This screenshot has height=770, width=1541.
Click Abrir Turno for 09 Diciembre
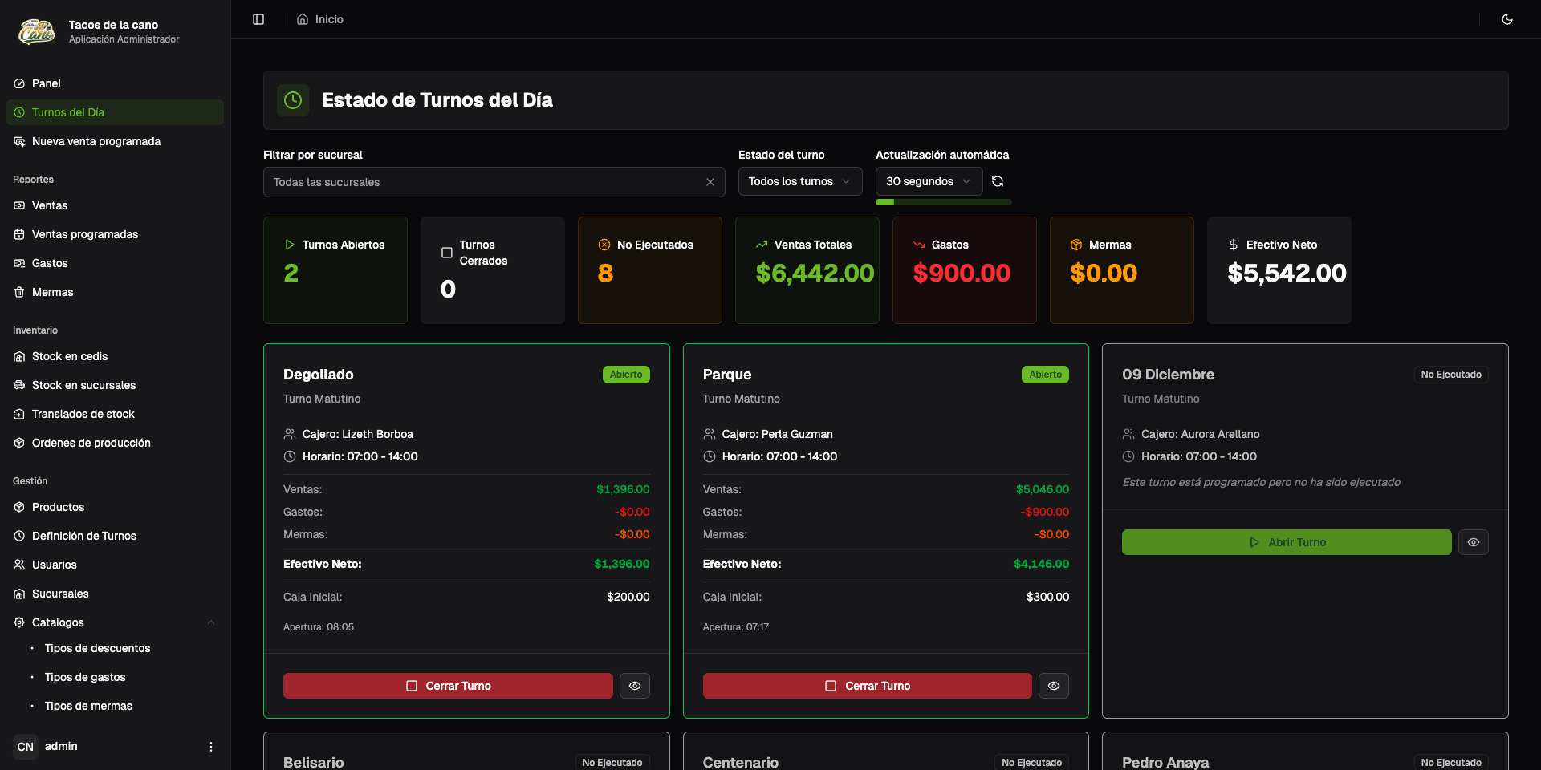click(1287, 542)
